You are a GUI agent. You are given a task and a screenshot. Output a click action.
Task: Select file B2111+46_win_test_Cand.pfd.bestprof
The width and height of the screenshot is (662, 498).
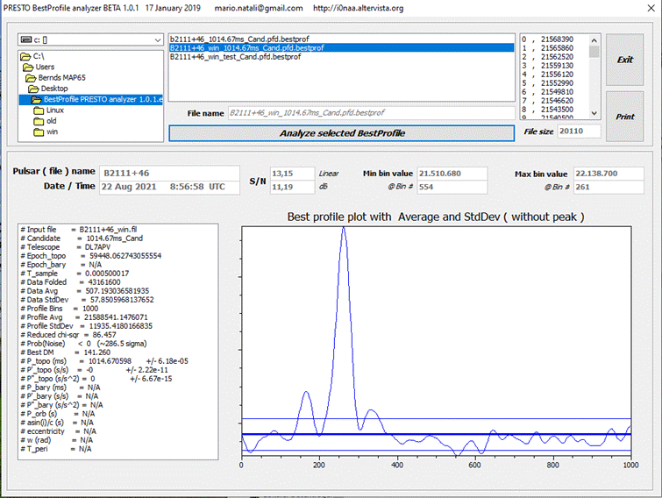(x=342, y=57)
